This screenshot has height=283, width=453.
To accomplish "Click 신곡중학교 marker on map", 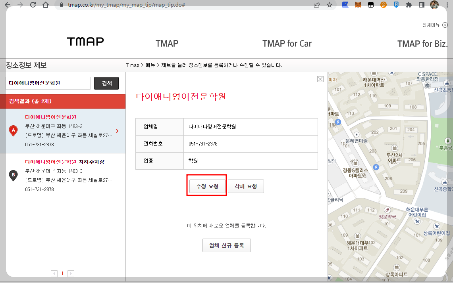I will tap(445, 182).
